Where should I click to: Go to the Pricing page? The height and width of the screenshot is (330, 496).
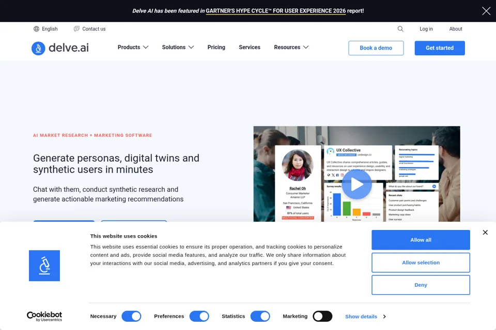pos(216,47)
